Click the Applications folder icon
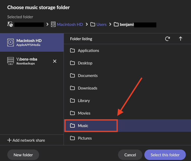The image size is (191, 161). click(x=72, y=50)
